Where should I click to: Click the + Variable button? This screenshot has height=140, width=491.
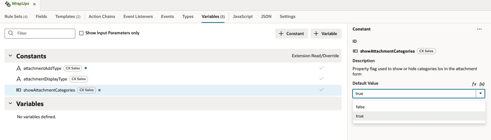[326, 34]
